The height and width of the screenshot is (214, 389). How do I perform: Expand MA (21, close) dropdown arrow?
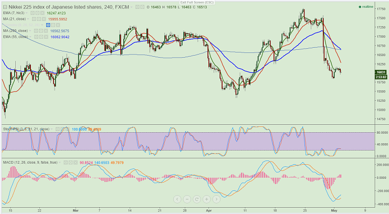(28, 19)
